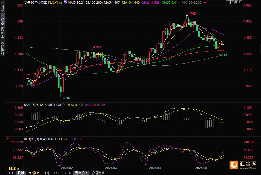Image resolution: width=261 pixels, height=175 pixels.
Task: Click the small chart icon before MA(5,10,21,55,100,200)
Action: coord(65,3)
